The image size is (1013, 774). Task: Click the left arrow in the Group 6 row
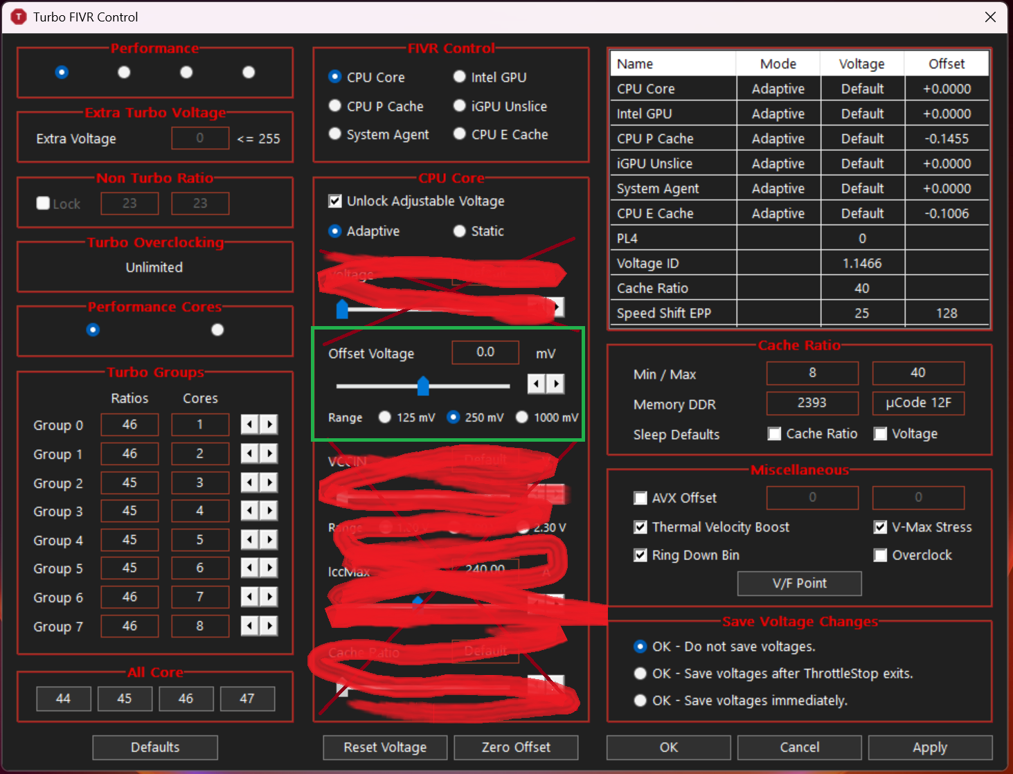(x=249, y=597)
